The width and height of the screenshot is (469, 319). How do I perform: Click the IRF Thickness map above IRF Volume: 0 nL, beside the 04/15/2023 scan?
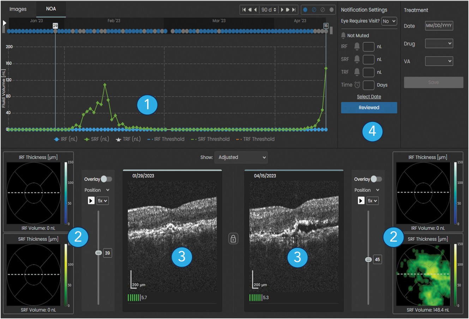(x=423, y=193)
